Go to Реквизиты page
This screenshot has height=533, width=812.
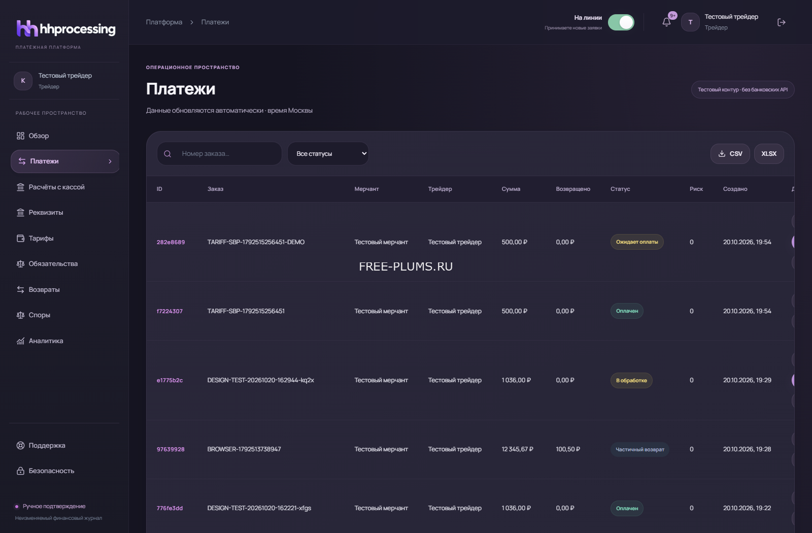(x=64, y=212)
